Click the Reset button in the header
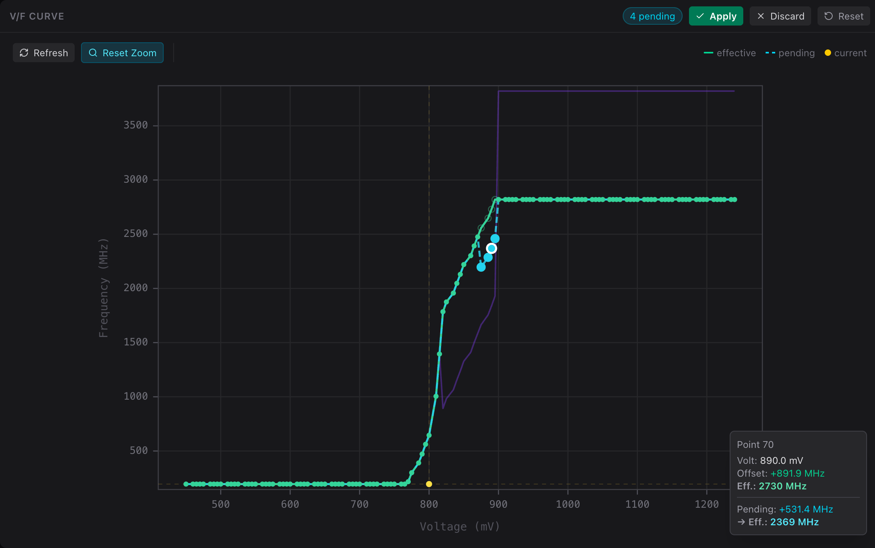Screen dimensions: 875x548 click(x=843, y=16)
